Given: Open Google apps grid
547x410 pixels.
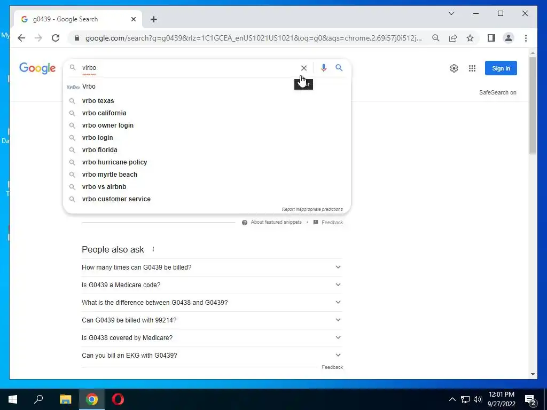Looking at the screenshot, I should 472,68.
